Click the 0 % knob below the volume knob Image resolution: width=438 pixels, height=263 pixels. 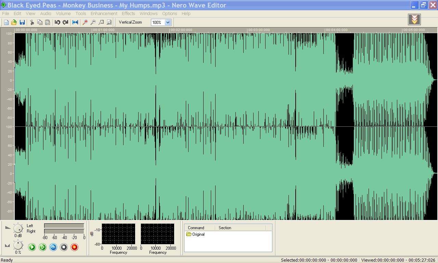[x=18, y=245]
